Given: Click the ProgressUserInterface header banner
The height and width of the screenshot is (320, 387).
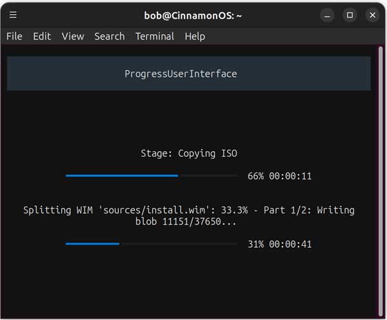Looking at the screenshot, I should coord(188,74).
